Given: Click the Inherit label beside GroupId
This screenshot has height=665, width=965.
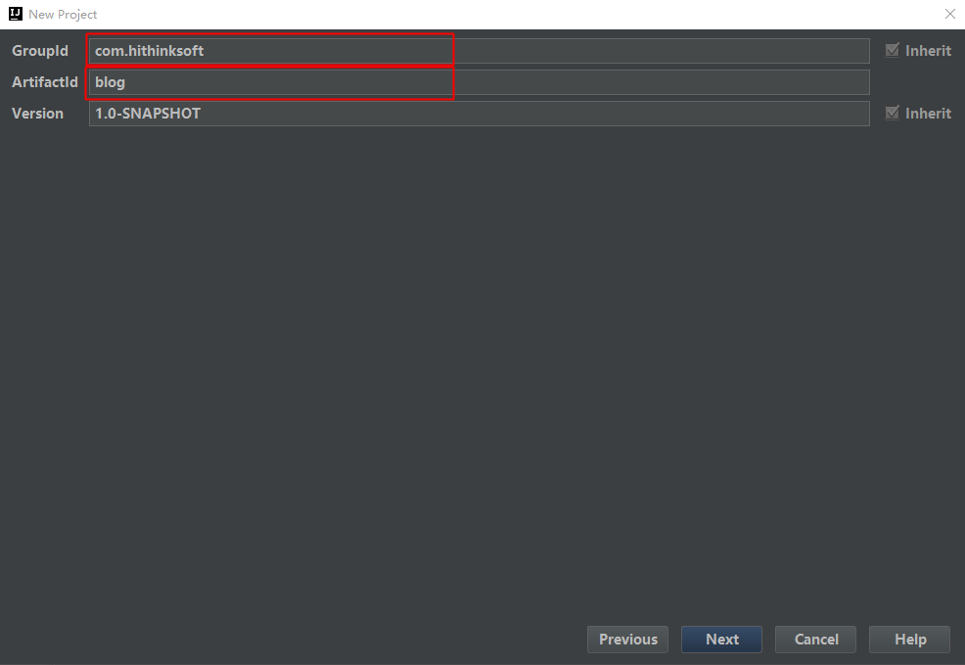Looking at the screenshot, I should tap(928, 51).
